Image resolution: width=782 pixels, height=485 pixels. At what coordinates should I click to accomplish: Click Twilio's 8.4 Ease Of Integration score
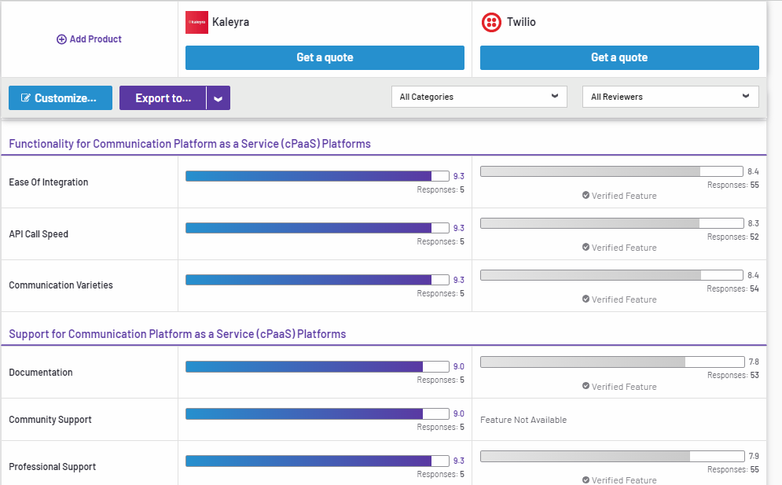pyautogui.click(x=753, y=171)
